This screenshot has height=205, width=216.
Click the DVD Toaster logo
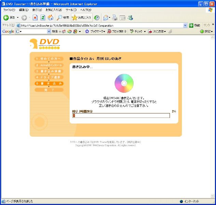point(45,43)
